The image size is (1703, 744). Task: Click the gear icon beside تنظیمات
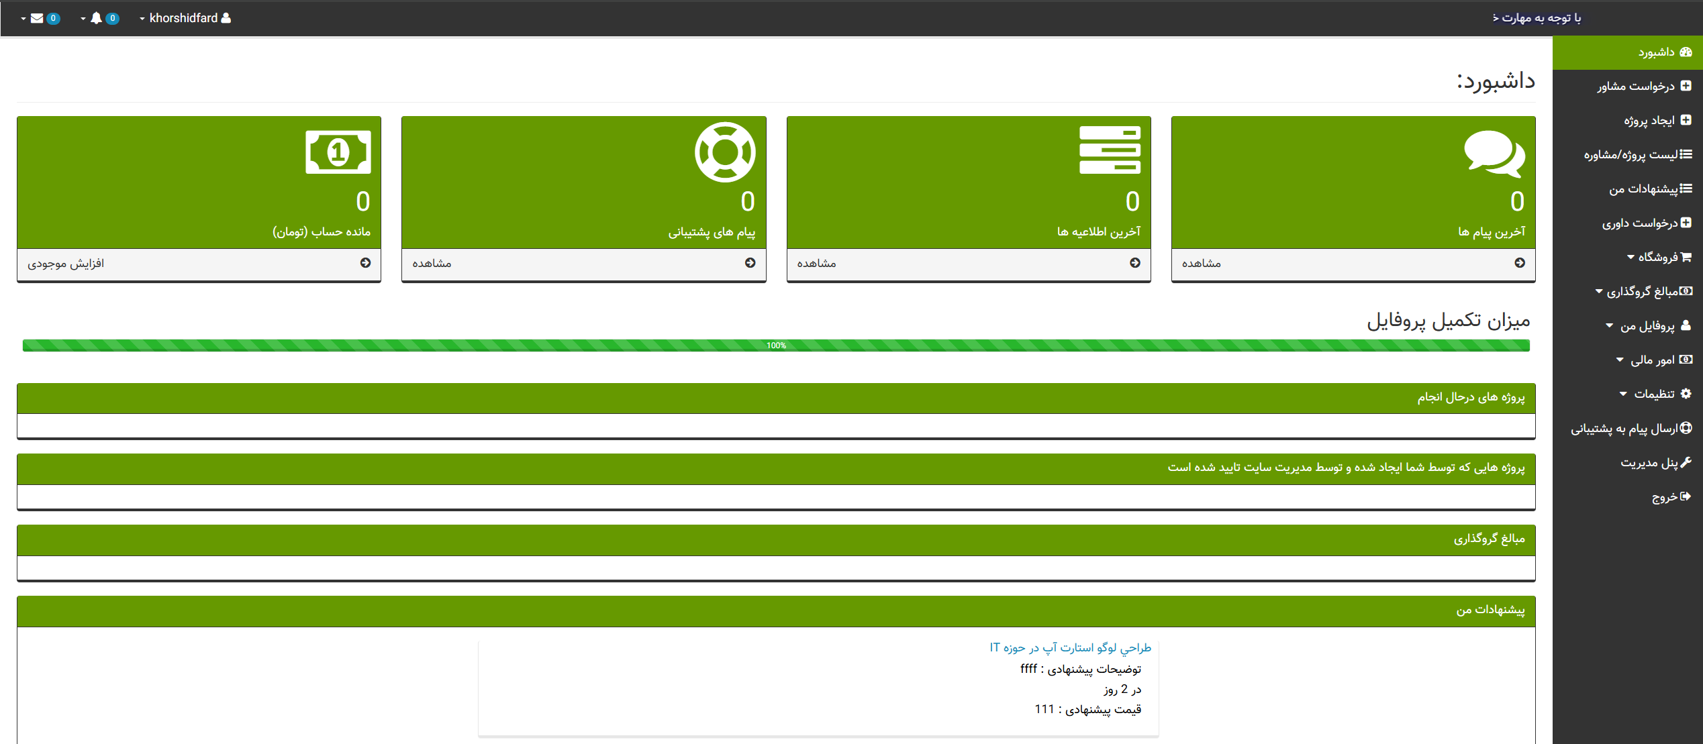pos(1686,394)
